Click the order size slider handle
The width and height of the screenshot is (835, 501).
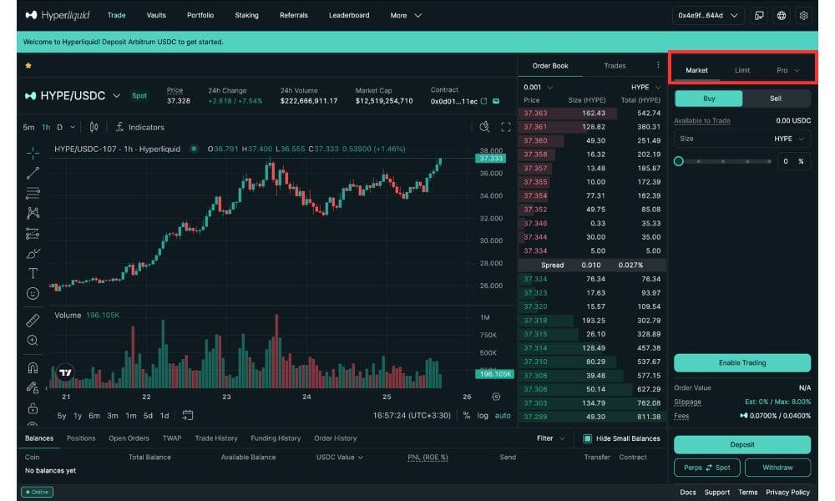(x=678, y=161)
